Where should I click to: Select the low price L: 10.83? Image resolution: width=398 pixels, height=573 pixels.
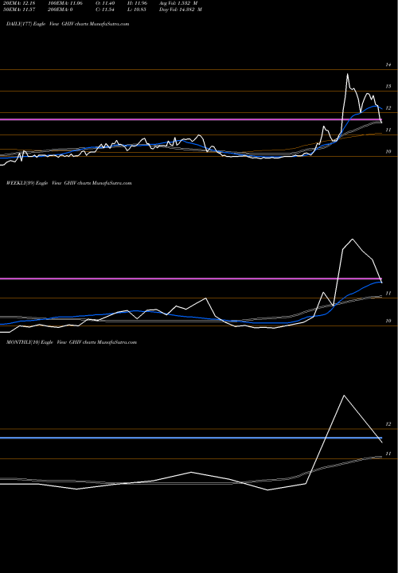[136, 10]
